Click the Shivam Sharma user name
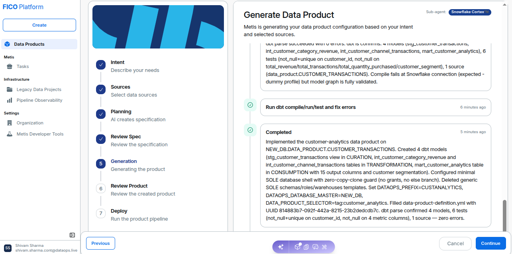 tap(29, 246)
